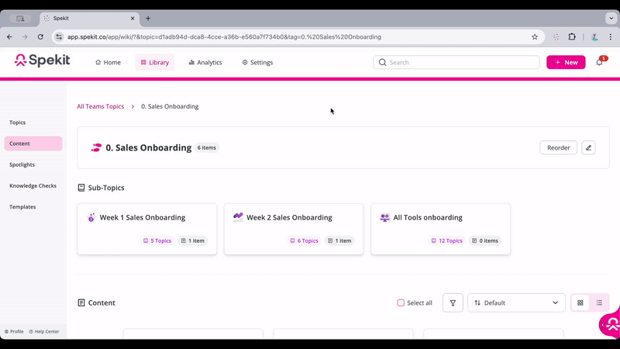Open the Chrome three-dot menu
The height and width of the screenshot is (349, 620).
click(x=611, y=36)
